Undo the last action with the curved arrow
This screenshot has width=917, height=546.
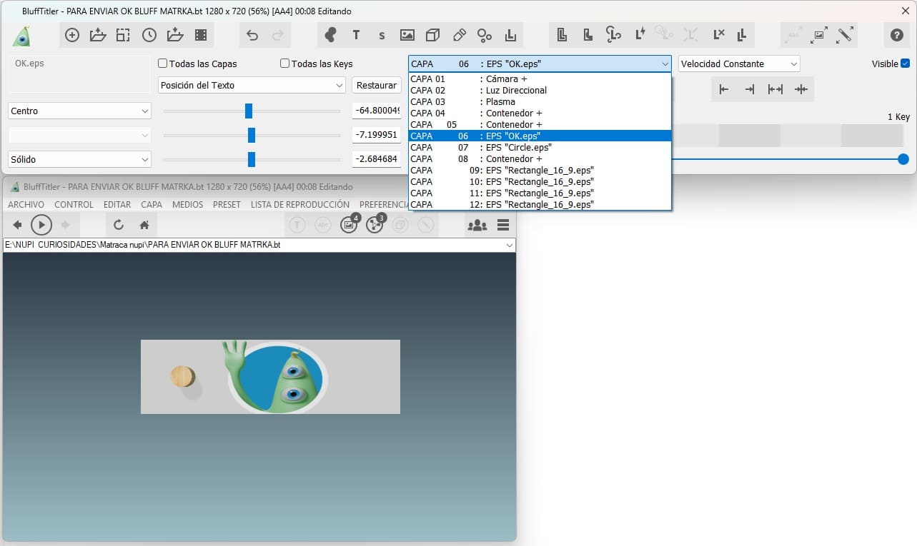click(x=252, y=35)
